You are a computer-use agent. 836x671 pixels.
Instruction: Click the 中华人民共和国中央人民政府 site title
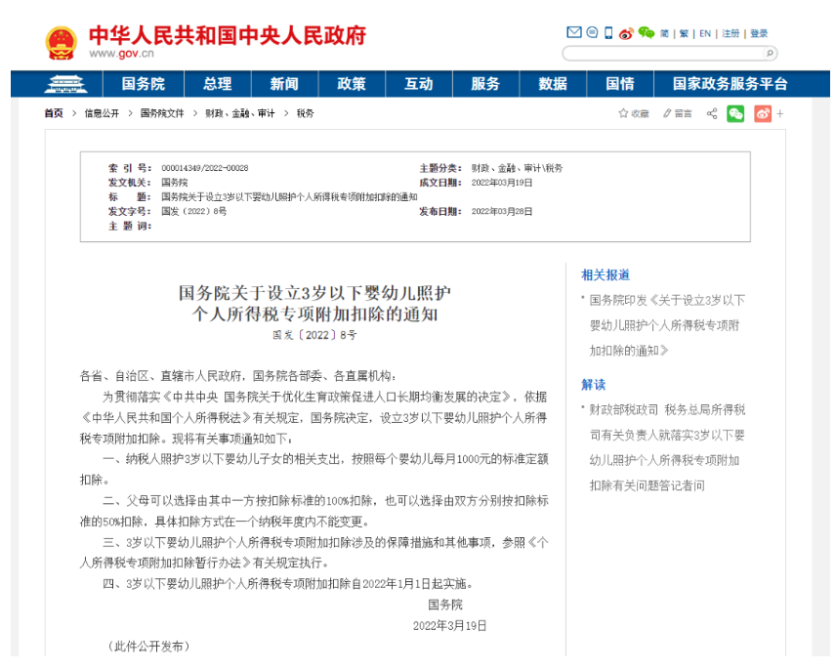(228, 35)
